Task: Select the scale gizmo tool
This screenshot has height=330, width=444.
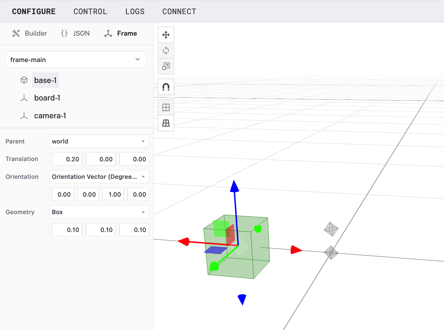Action: coord(166,66)
